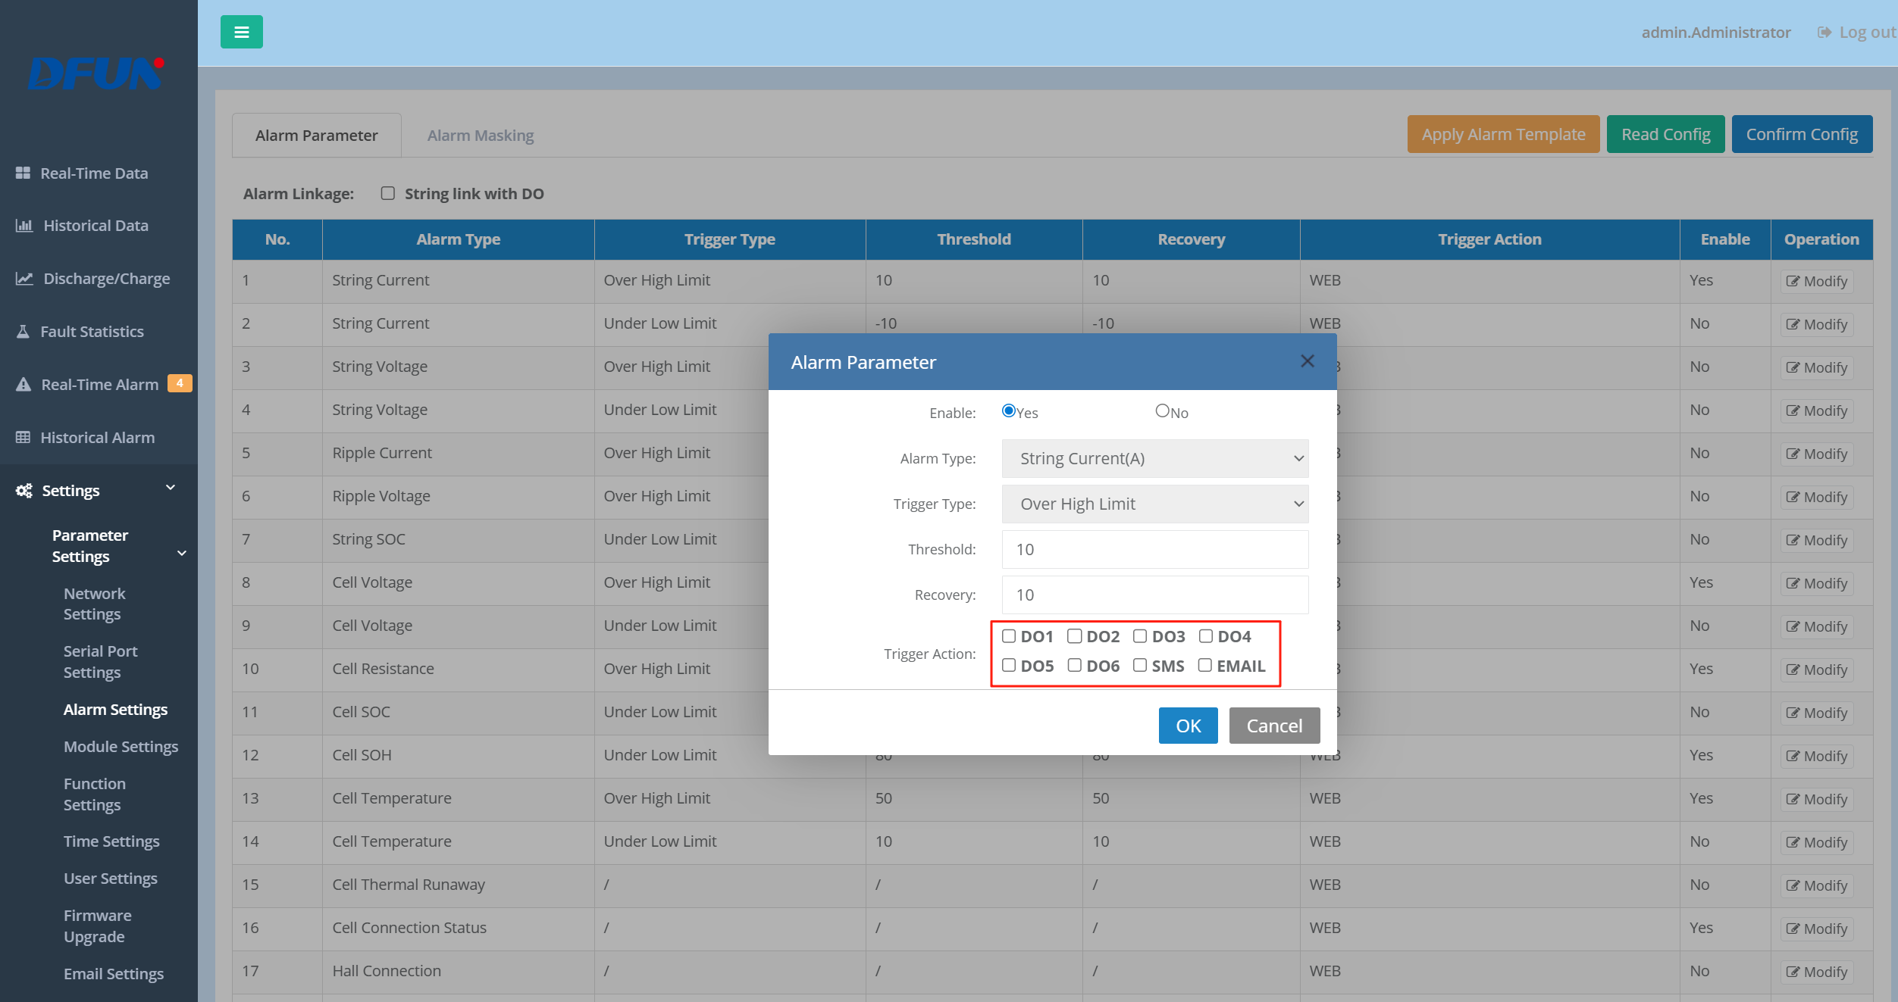Collapse the Parameter Settings submenu chevron
Image resolution: width=1898 pixels, height=1002 pixels.
pos(182,553)
